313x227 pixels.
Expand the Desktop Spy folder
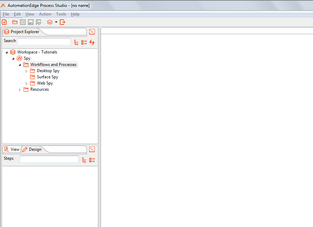pos(27,71)
